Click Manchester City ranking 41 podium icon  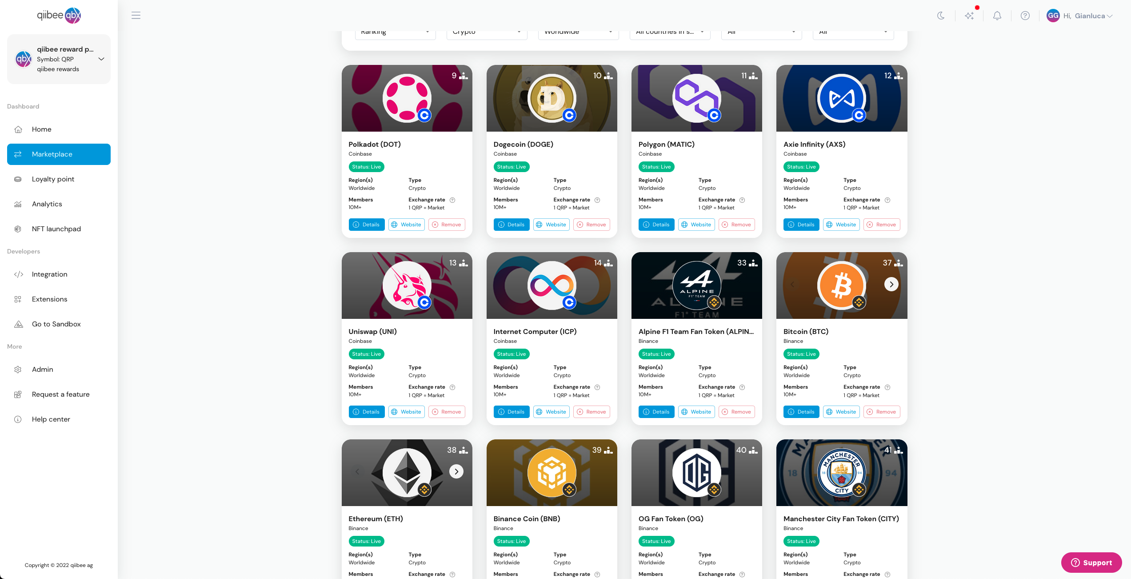(x=898, y=450)
